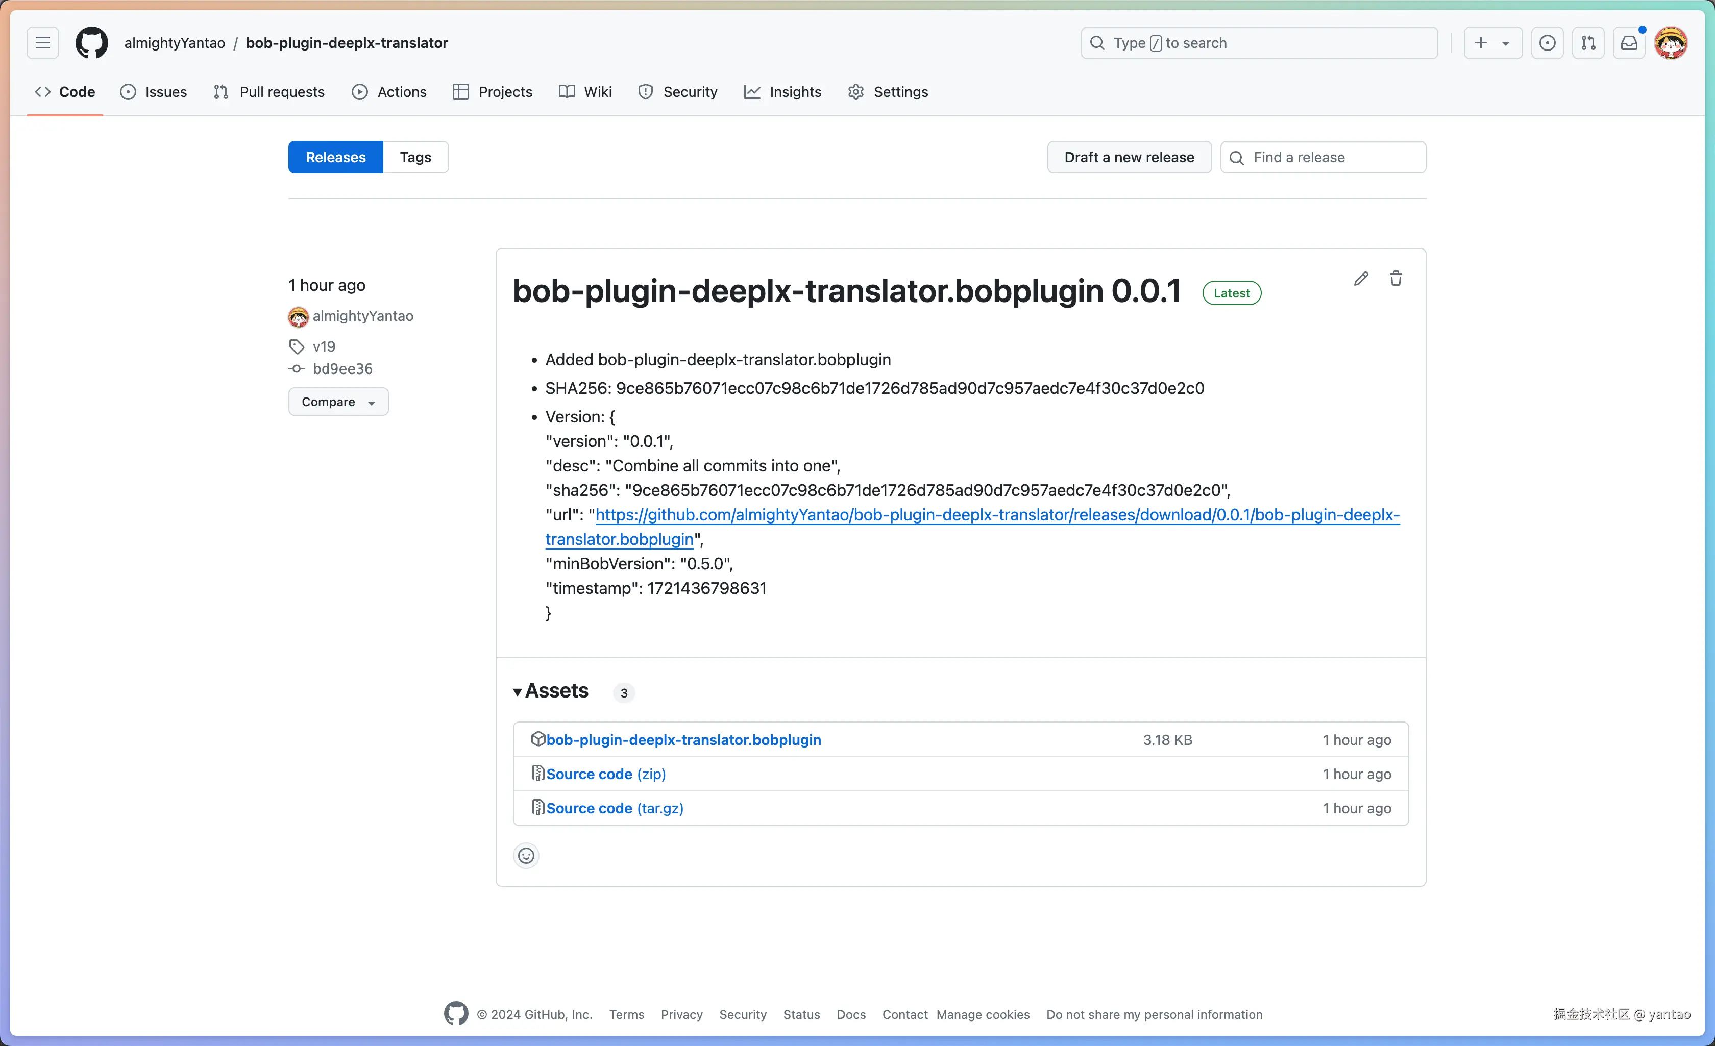The width and height of the screenshot is (1715, 1046).
Task: Switch to the Tags tab
Action: 415,157
